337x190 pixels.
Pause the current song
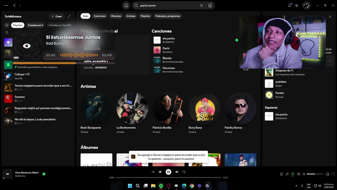coord(168,172)
